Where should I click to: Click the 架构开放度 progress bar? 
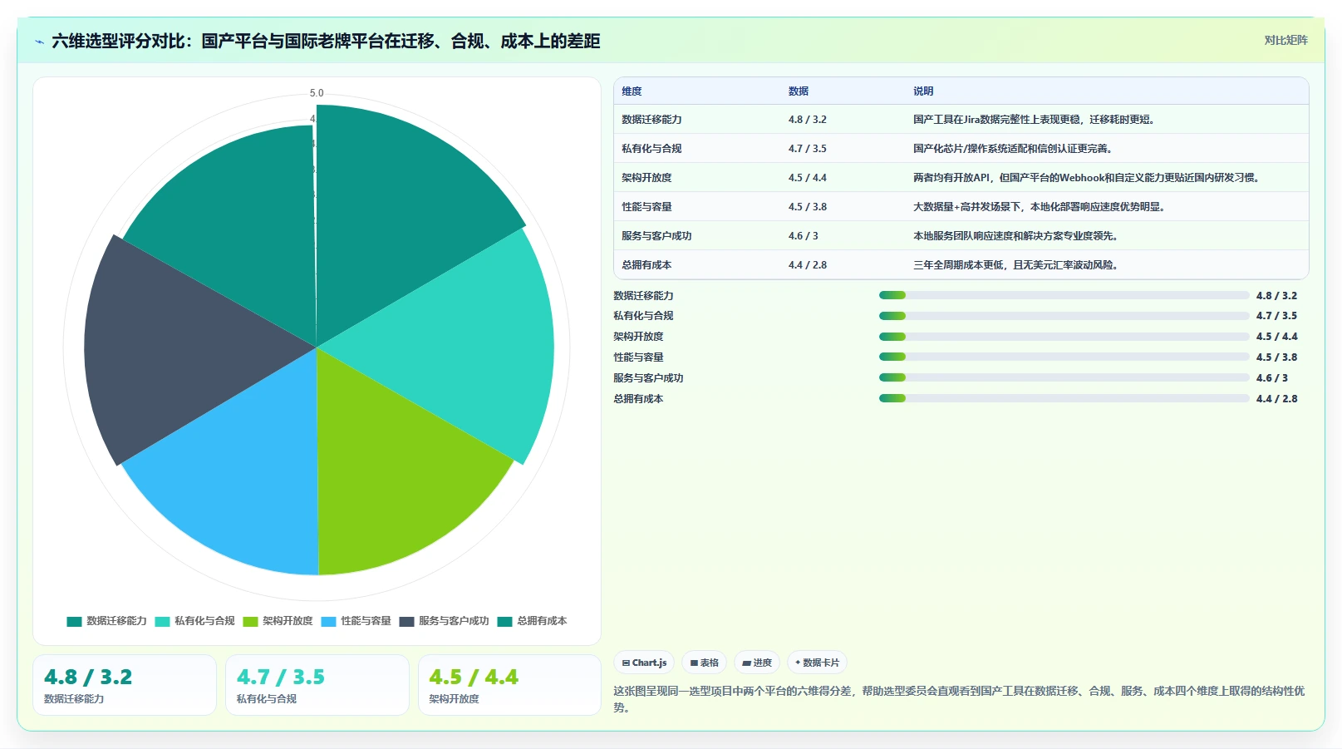(1064, 337)
